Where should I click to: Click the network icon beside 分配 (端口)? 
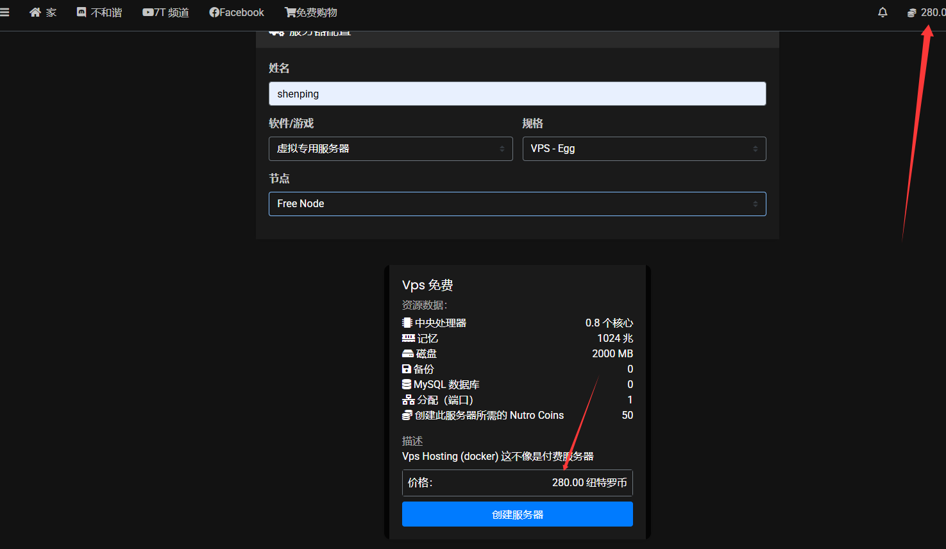(x=408, y=400)
